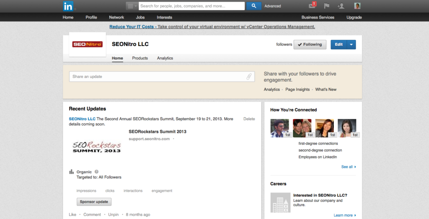Screen dimensions: 429x219
Task: Open the profile photo account menu
Action: click(x=357, y=6)
